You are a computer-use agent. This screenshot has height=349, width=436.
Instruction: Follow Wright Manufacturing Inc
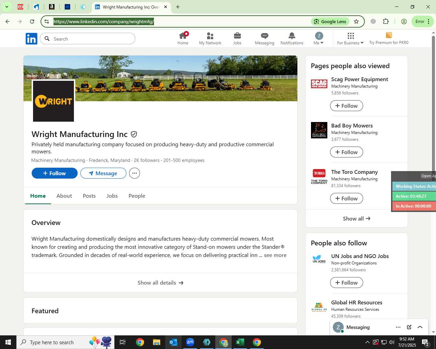coord(54,173)
